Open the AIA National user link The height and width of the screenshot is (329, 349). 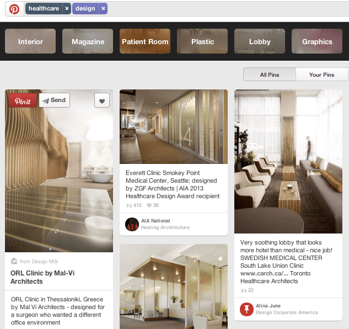(155, 221)
